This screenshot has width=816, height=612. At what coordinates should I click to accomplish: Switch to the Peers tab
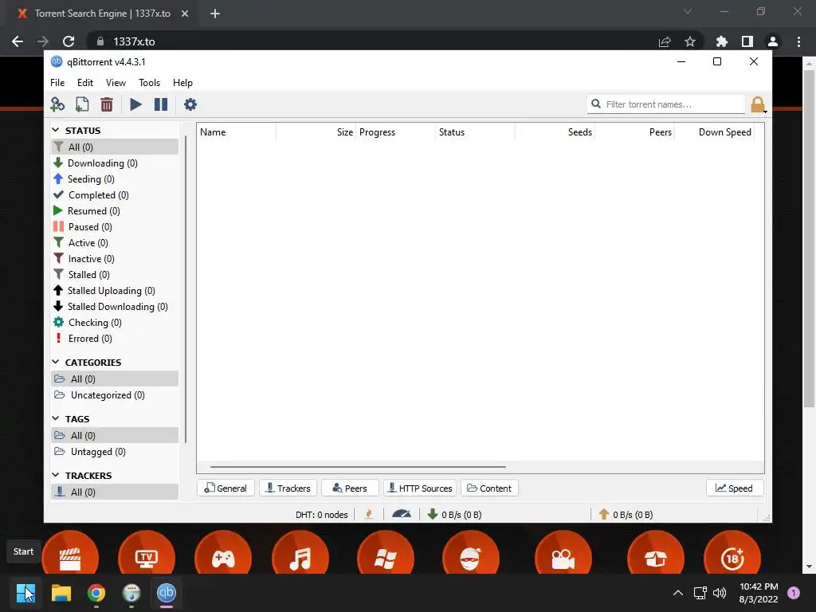[350, 488]
